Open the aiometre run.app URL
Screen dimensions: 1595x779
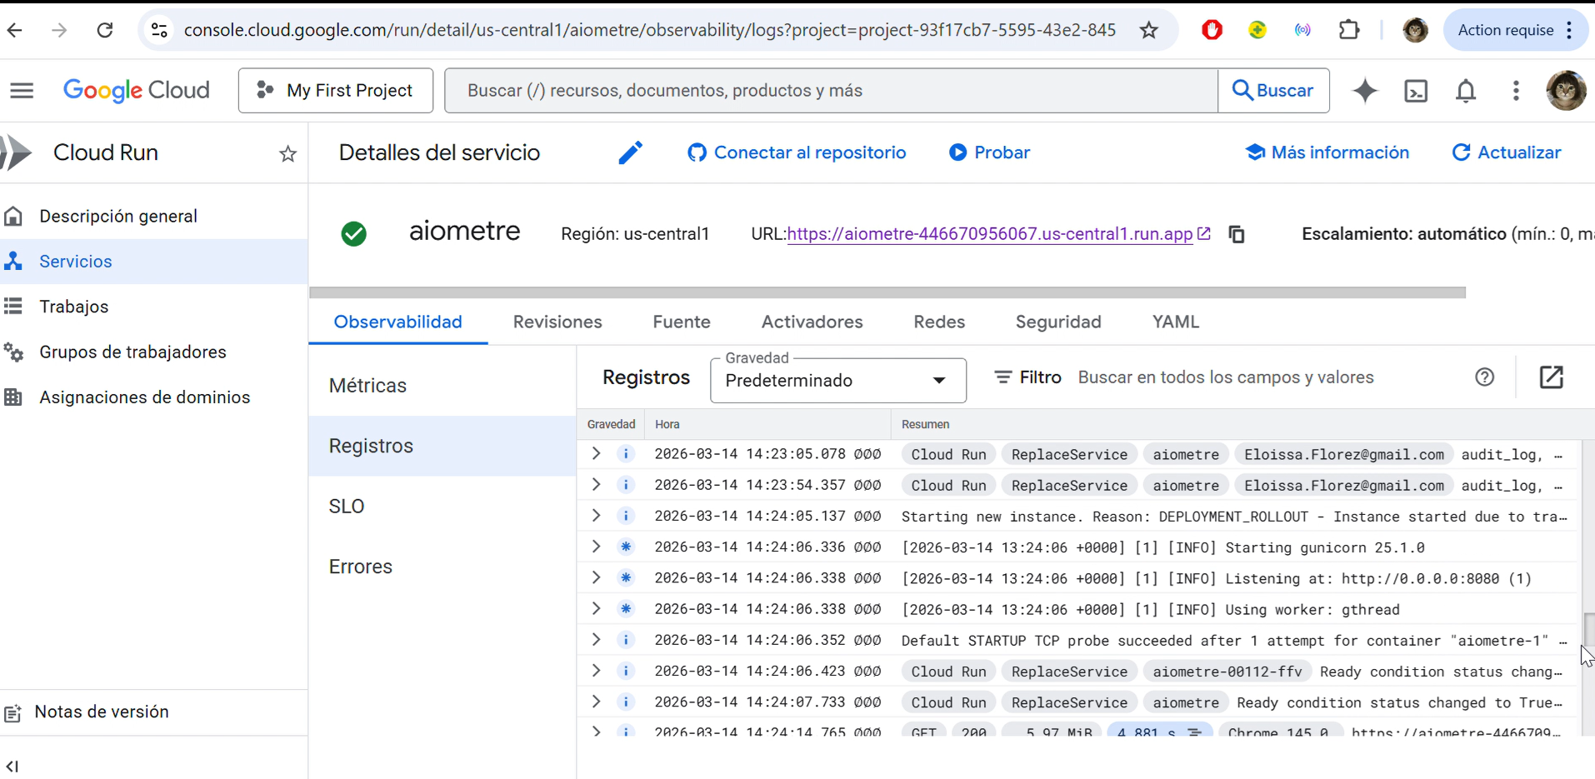990,234
